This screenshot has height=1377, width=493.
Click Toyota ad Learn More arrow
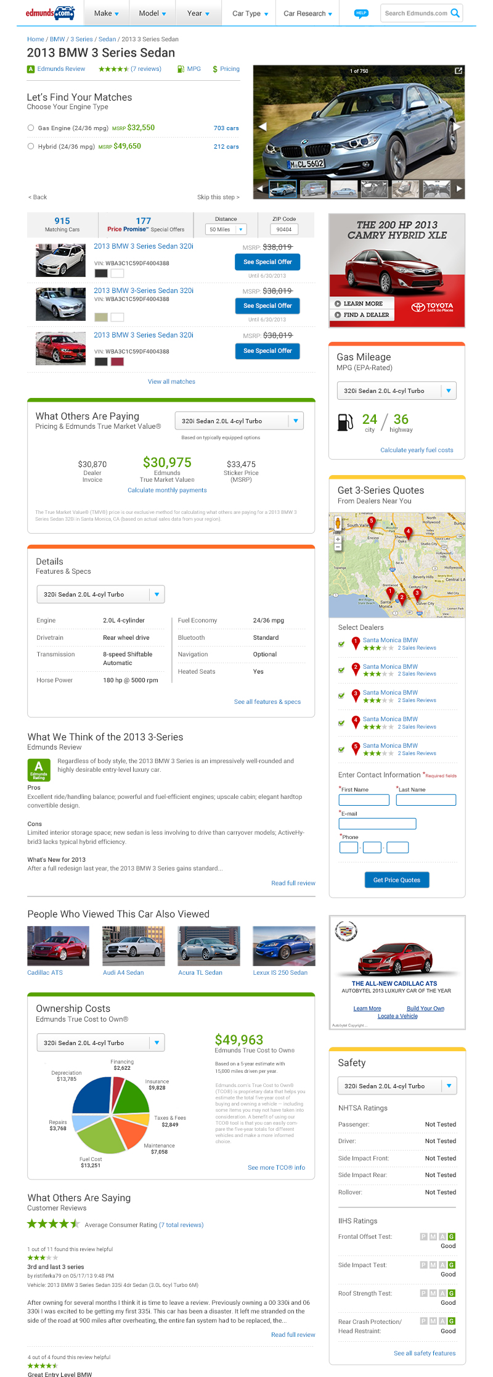click(x=338, y=304)
